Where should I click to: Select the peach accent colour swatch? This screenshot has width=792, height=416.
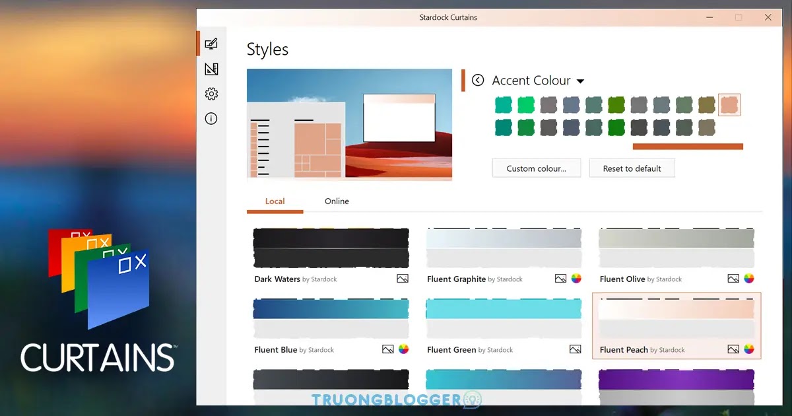[x=729, y=104]
